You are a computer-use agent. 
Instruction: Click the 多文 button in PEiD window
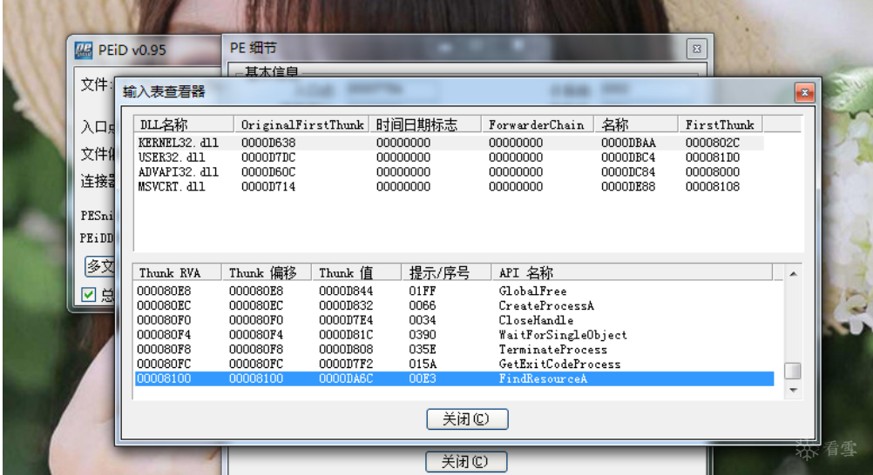99,266
